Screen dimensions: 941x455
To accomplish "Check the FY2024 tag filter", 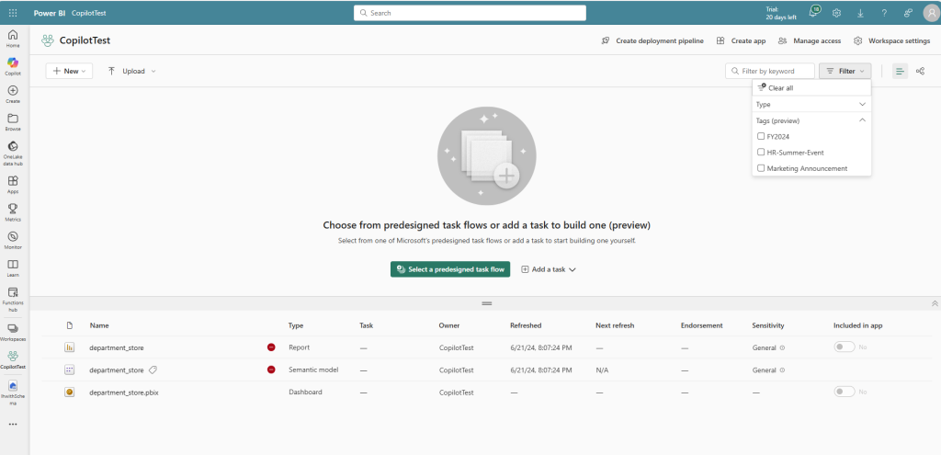I will tap(761, 136).
